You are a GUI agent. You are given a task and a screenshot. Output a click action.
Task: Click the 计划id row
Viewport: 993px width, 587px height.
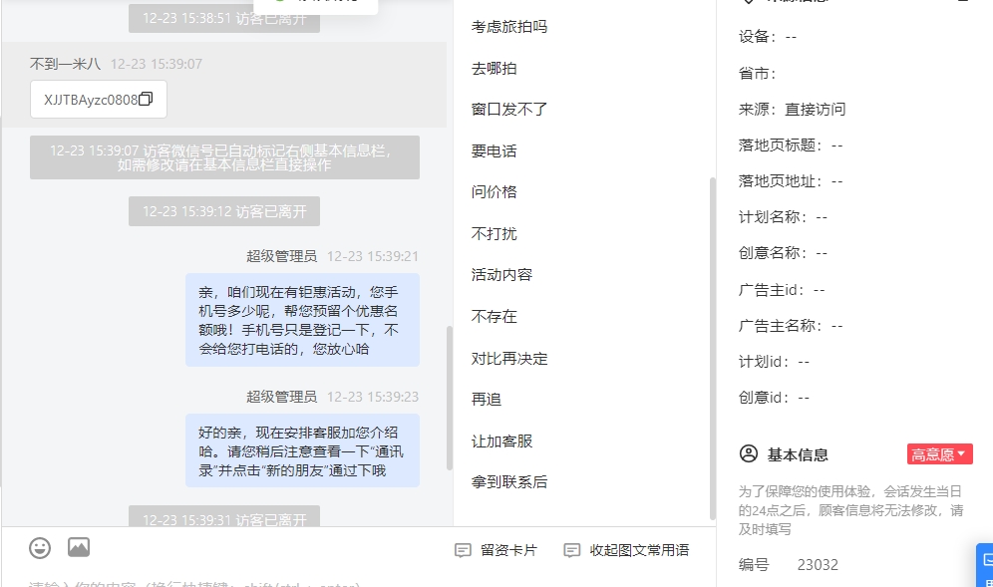point(775,362)
